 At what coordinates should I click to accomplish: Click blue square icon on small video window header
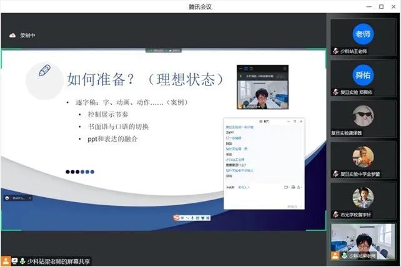tap(246, 69)
